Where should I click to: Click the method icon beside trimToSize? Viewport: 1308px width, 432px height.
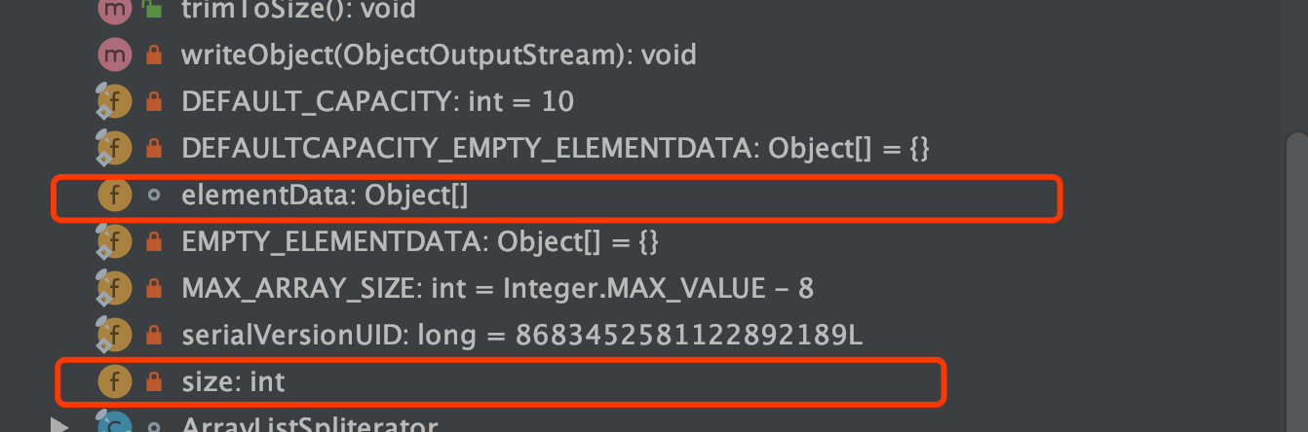pos(114,10)
